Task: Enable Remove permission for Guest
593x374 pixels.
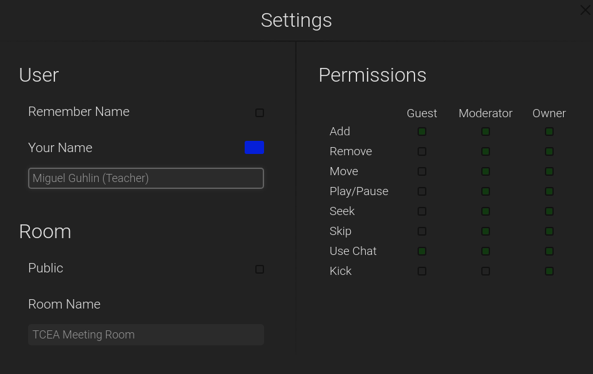Action: tap(422, 151)
